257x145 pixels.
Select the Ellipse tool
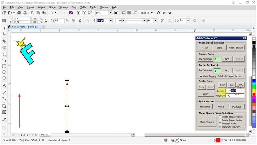click(4, 72)
